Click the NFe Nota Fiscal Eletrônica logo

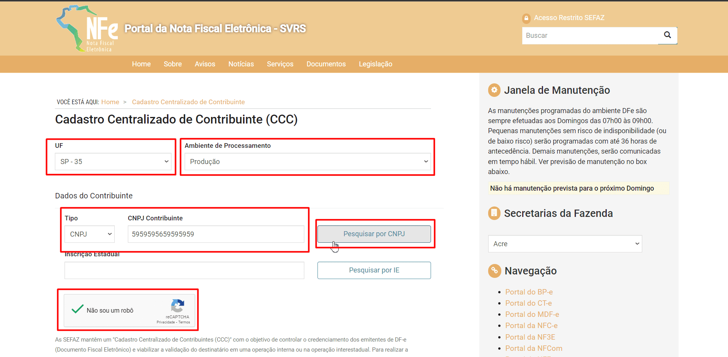(88, 29)
